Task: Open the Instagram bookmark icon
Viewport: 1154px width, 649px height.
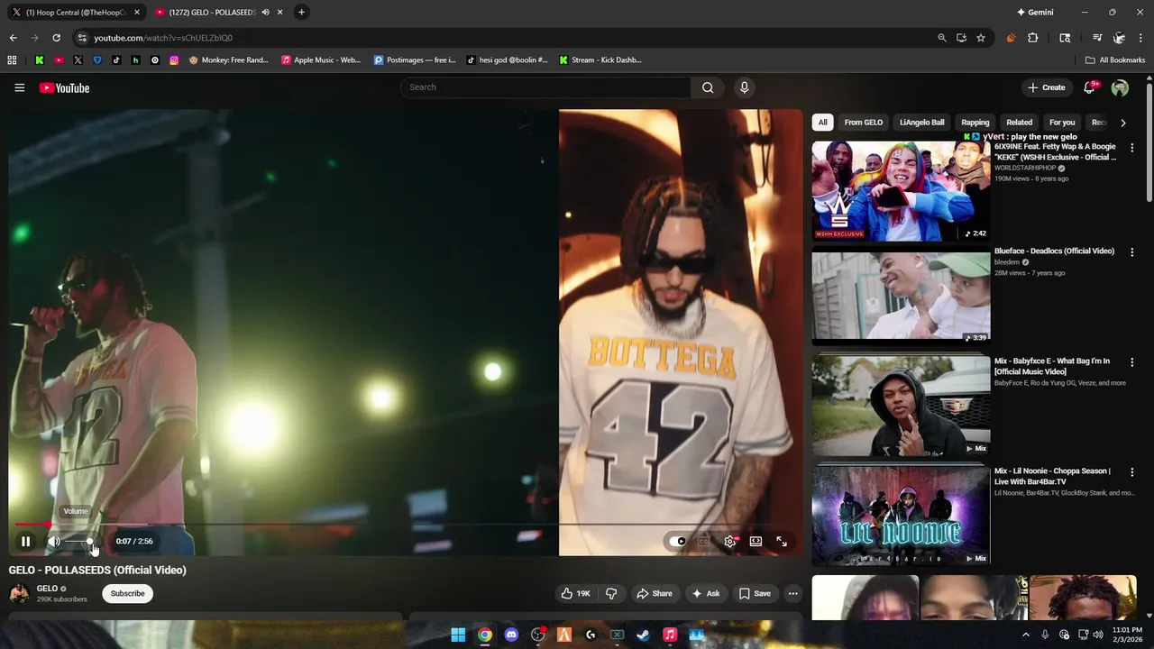Action: (x=174, y=60)
